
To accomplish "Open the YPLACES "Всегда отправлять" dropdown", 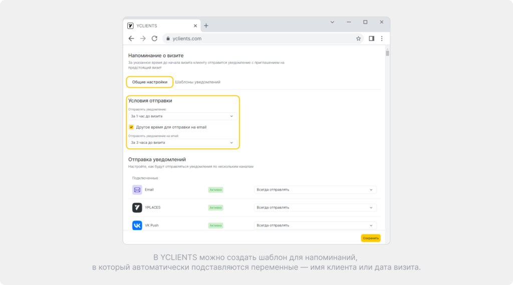I will [x=315, y=207].
